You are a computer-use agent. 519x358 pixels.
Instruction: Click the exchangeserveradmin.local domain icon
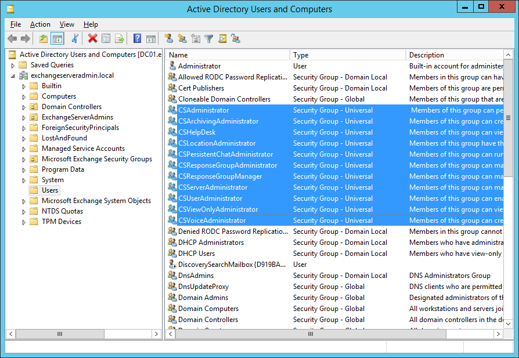point(23,75)
